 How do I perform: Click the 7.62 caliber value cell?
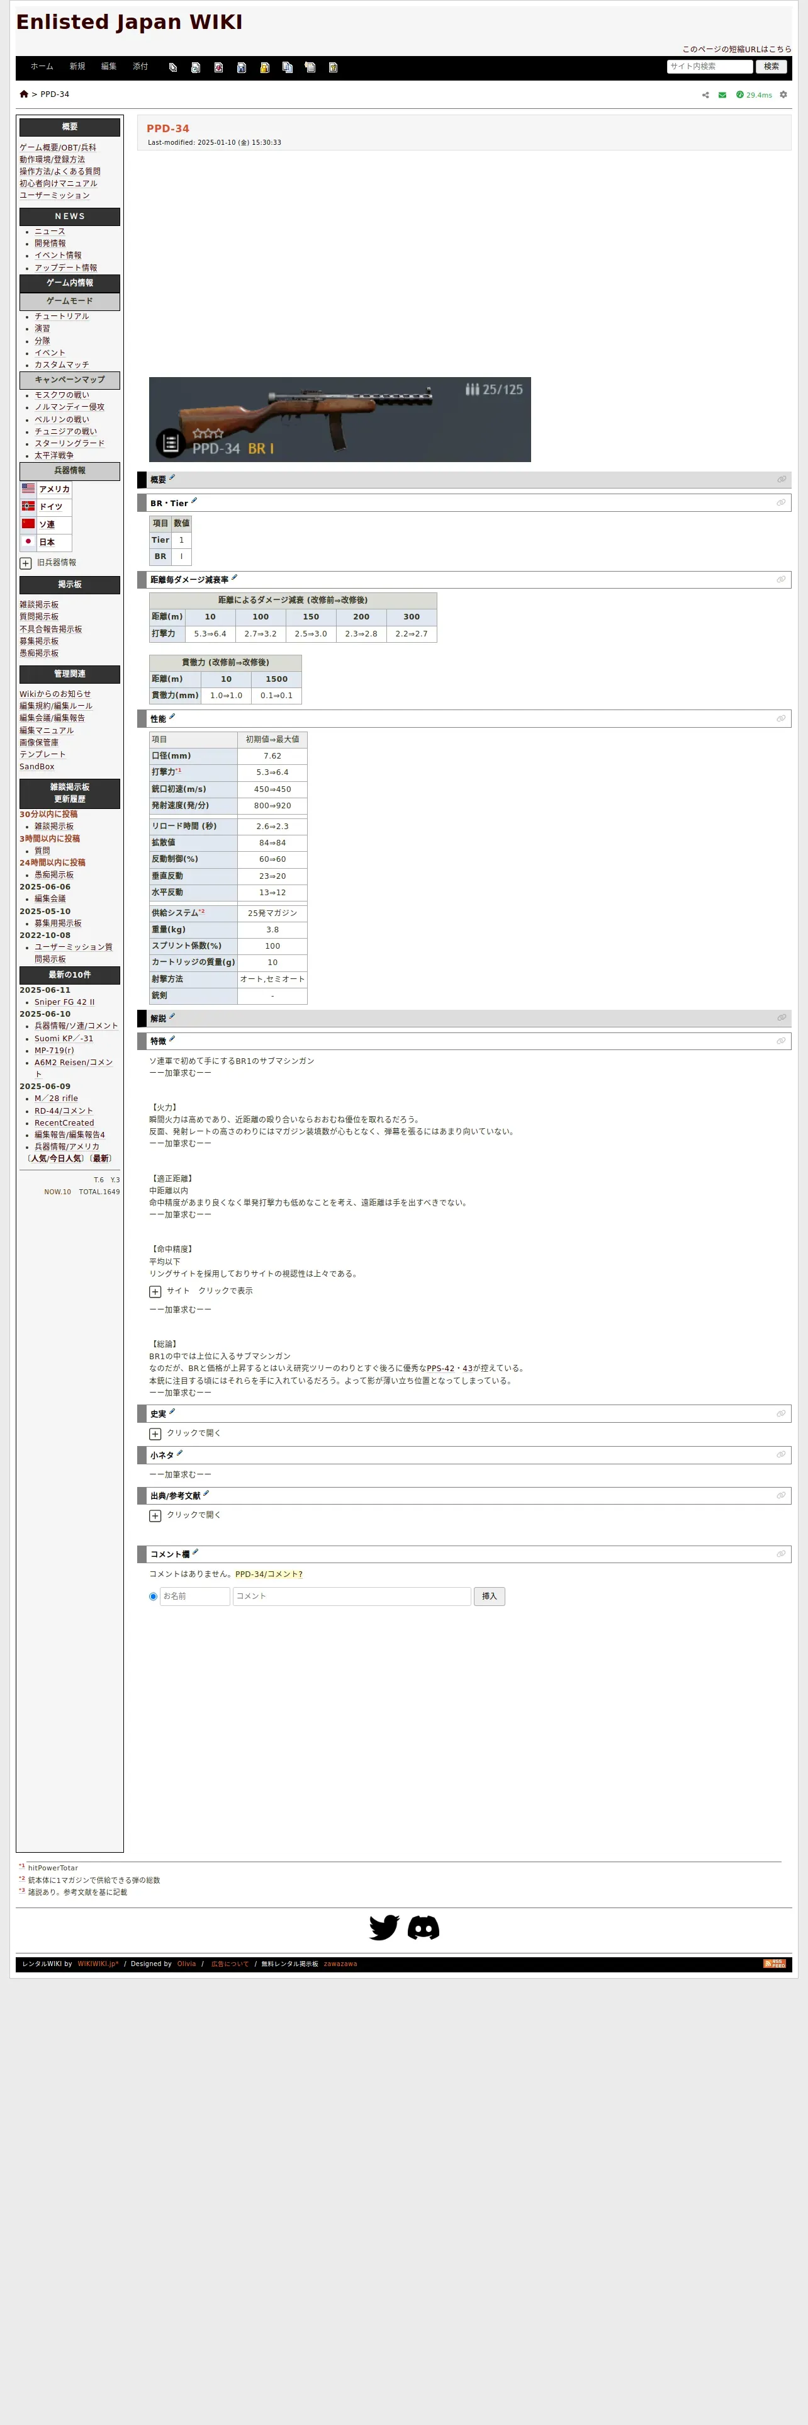pos(272,756)
